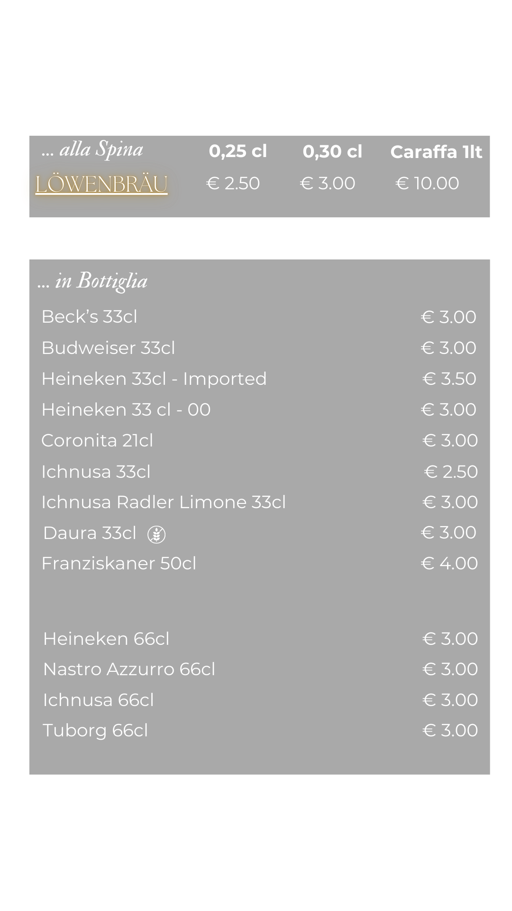Screen dimensions: 512x911
Task: Select the 0,30 cl column header
Action: click(x=332, y=152)
